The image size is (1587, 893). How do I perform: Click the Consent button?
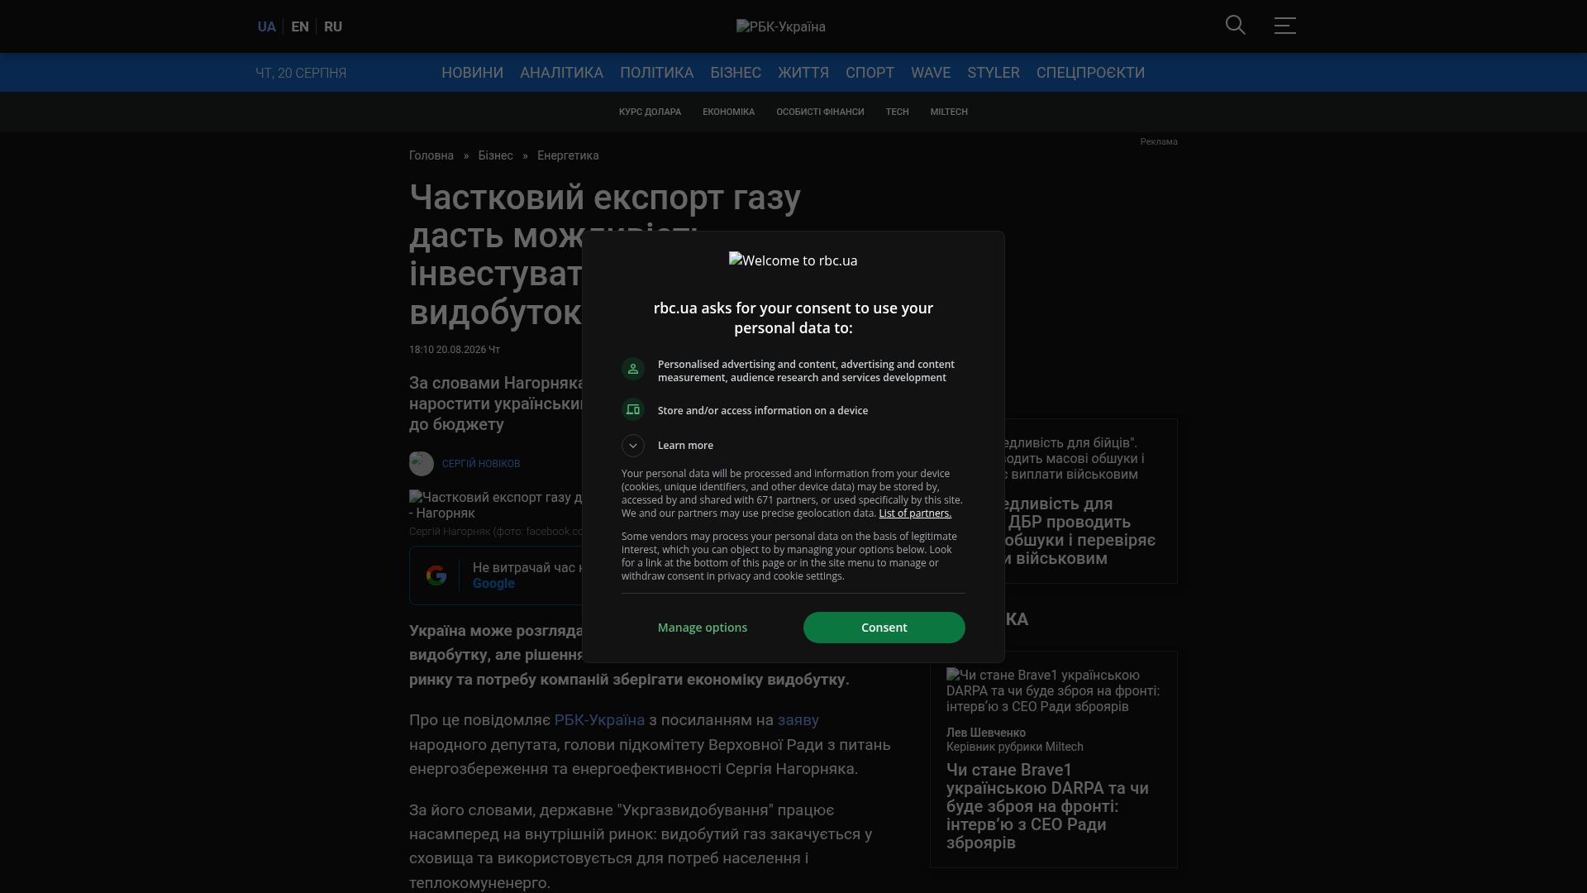(884, 628)
